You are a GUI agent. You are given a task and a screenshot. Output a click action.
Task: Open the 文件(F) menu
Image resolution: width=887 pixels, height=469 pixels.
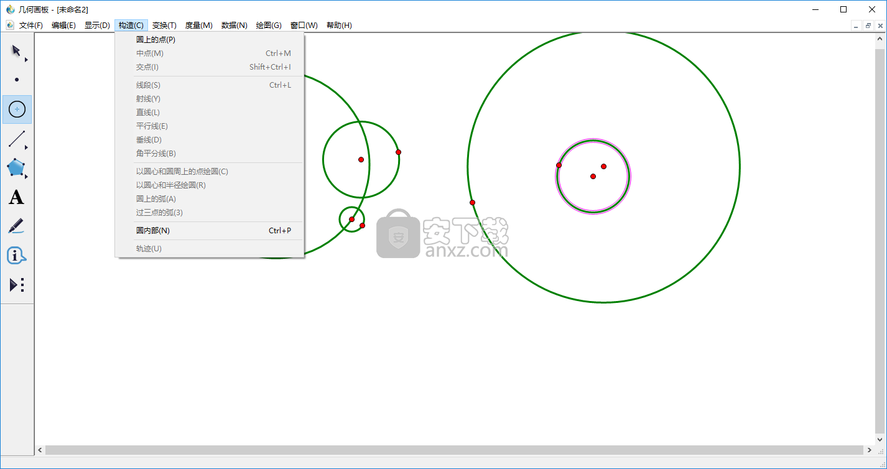[31, 26]
